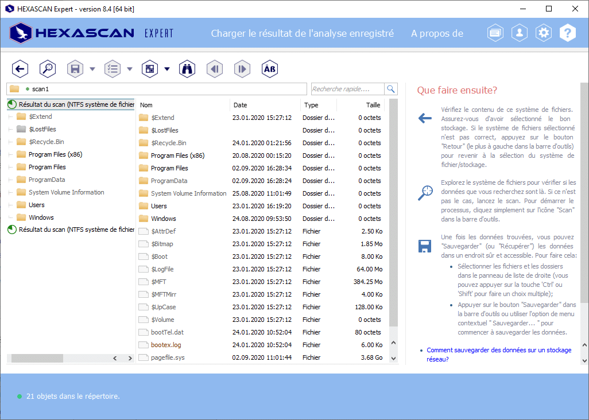Select the pagefile.sys file icon

click(x=144, y=357)
